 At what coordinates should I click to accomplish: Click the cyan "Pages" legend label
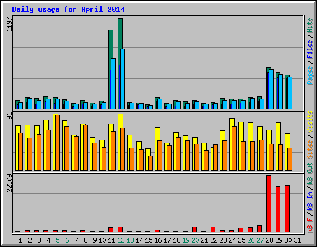310,75
